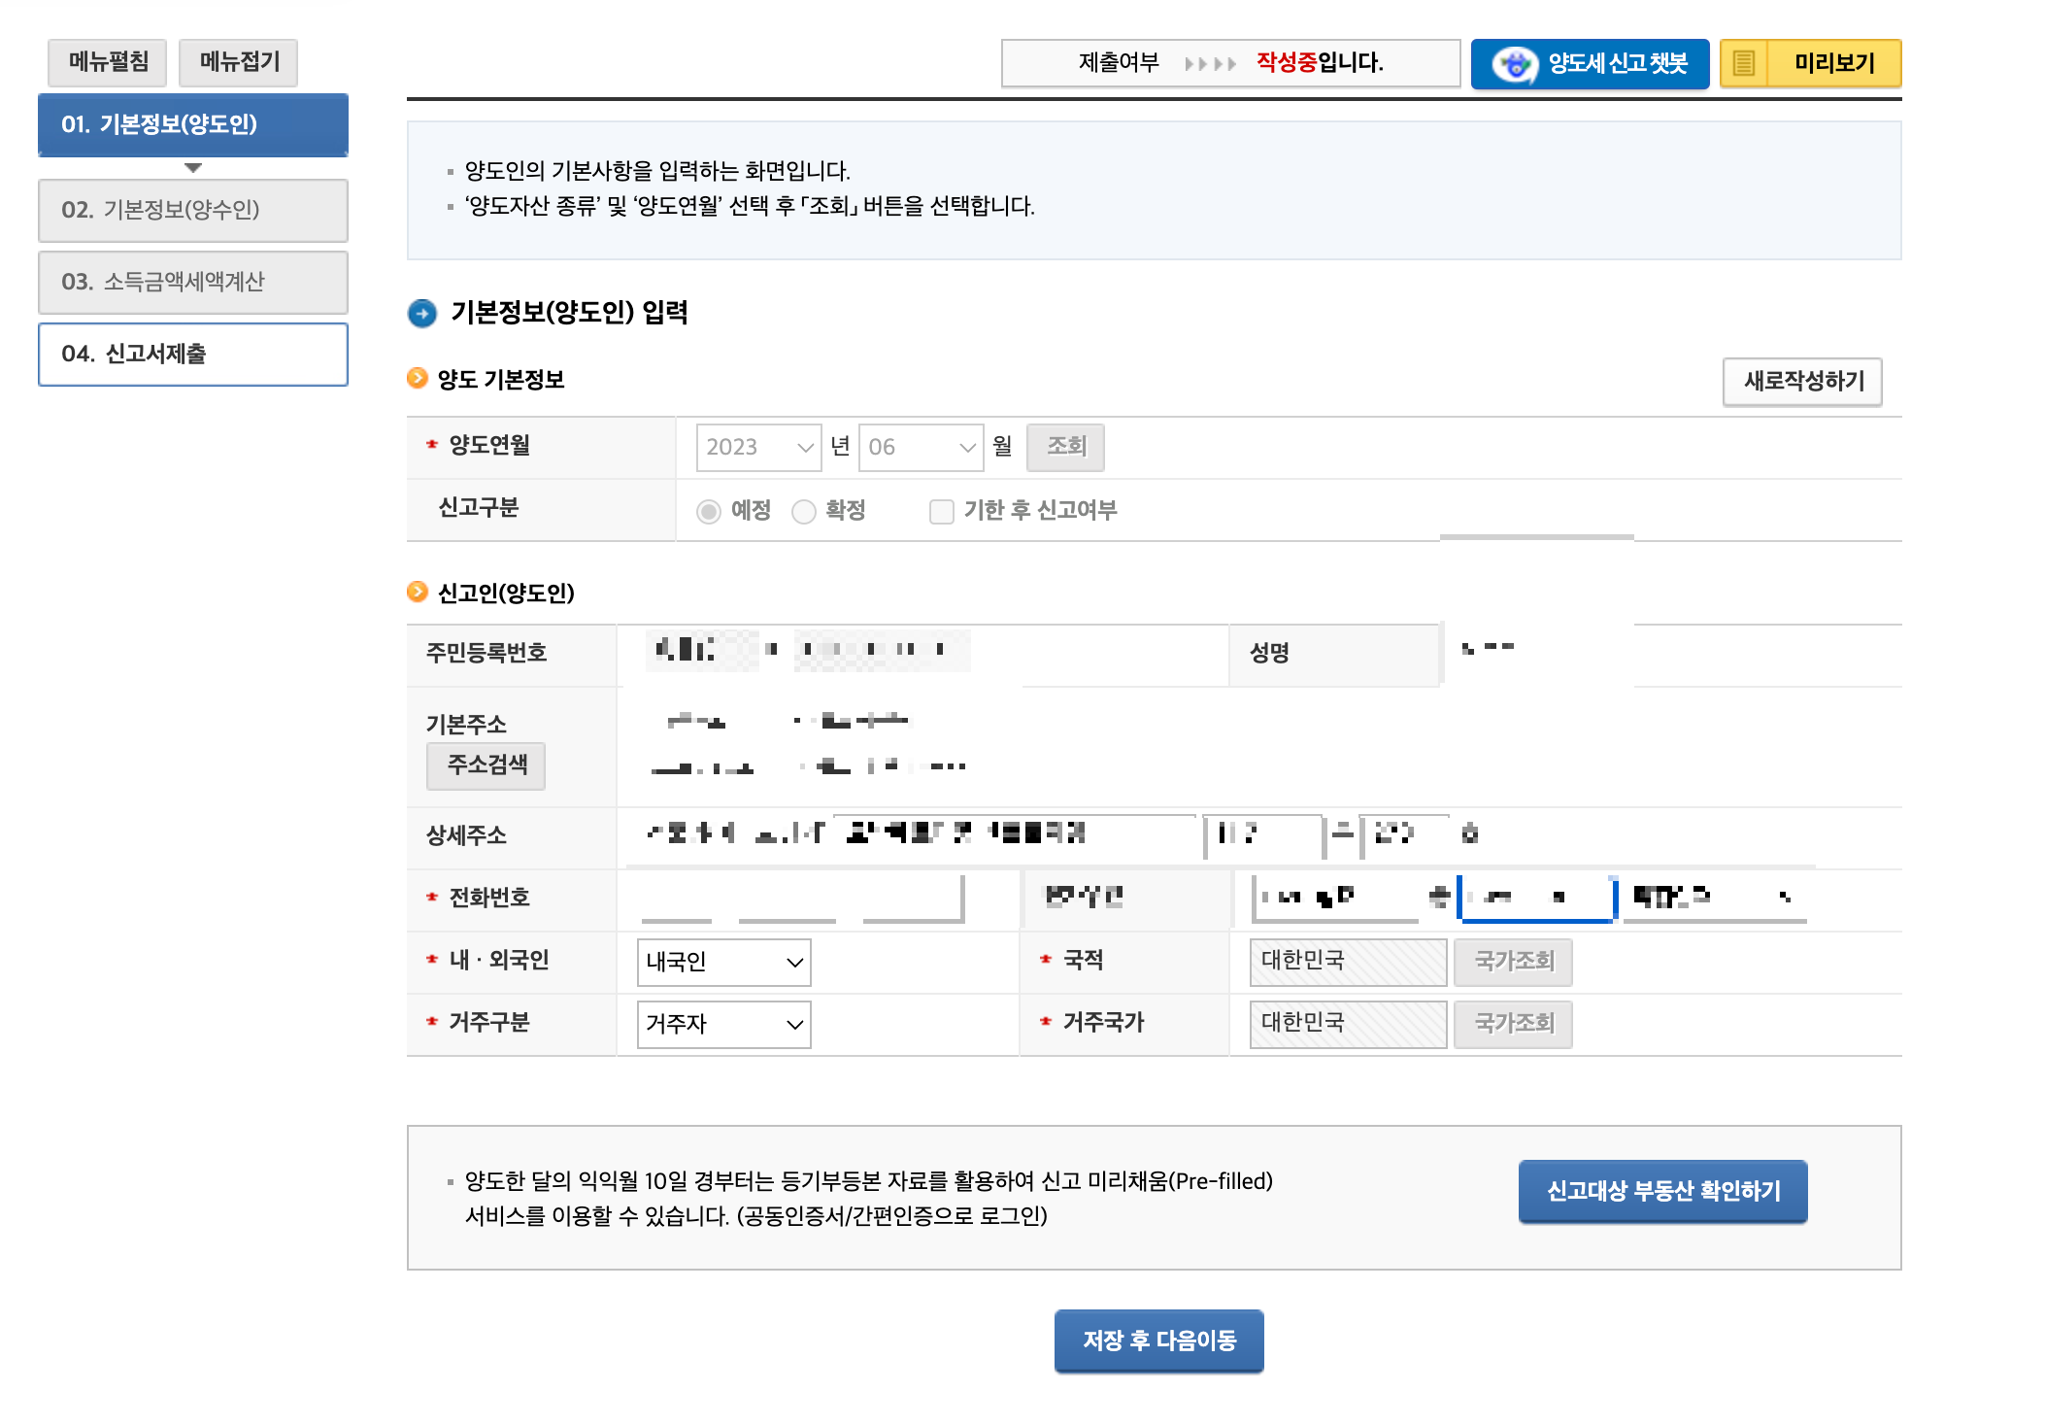Open menu 03. 소득금액세액계산
2045x1426 pixels.
tap(193, 282)
